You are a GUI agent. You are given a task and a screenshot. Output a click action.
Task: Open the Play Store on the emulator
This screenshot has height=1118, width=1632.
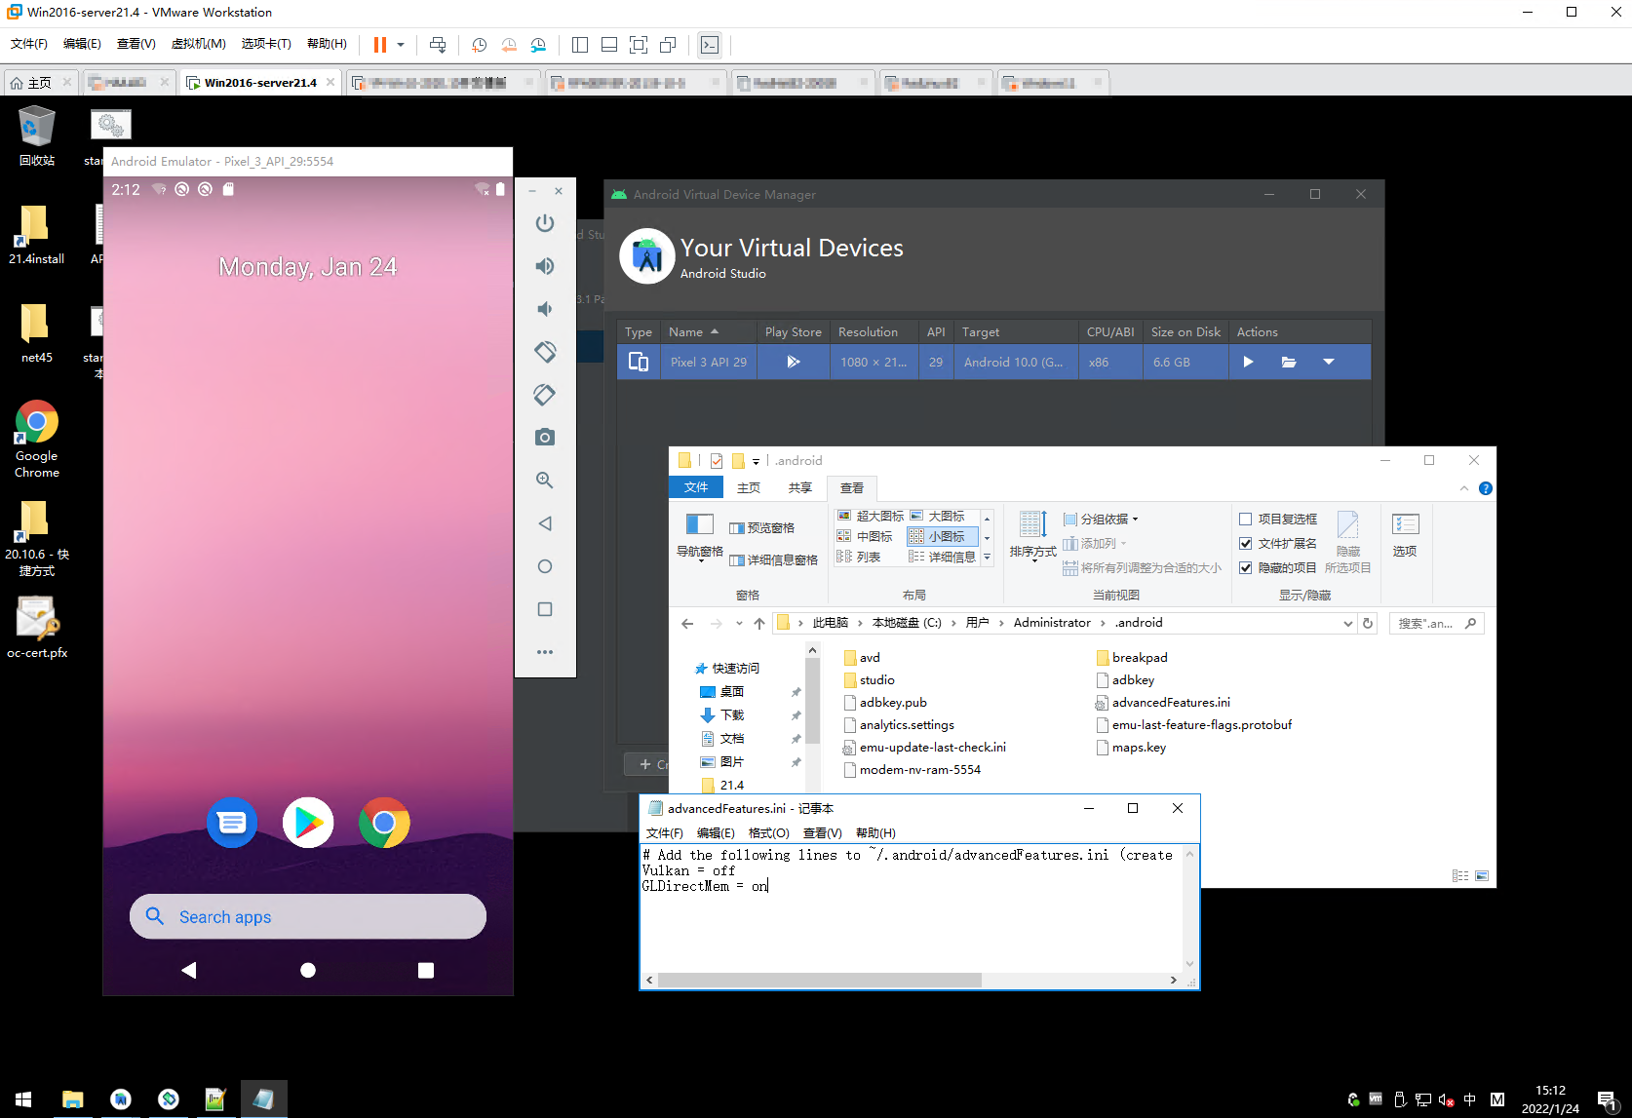point(308,822)
